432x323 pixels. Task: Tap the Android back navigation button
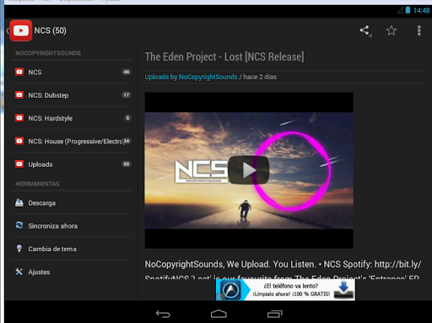163,314
